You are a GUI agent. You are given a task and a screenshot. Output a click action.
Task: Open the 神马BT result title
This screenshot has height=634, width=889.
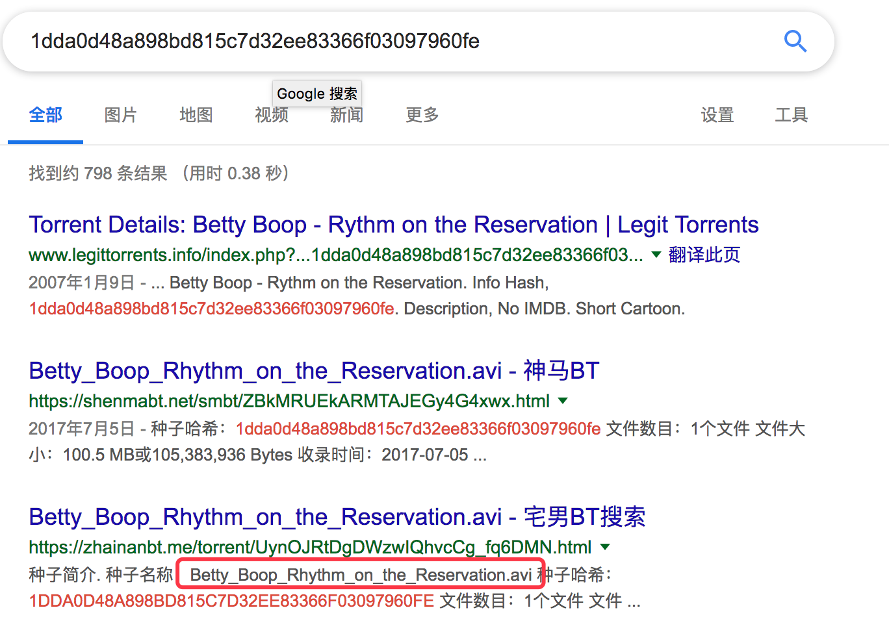[314, 371]
